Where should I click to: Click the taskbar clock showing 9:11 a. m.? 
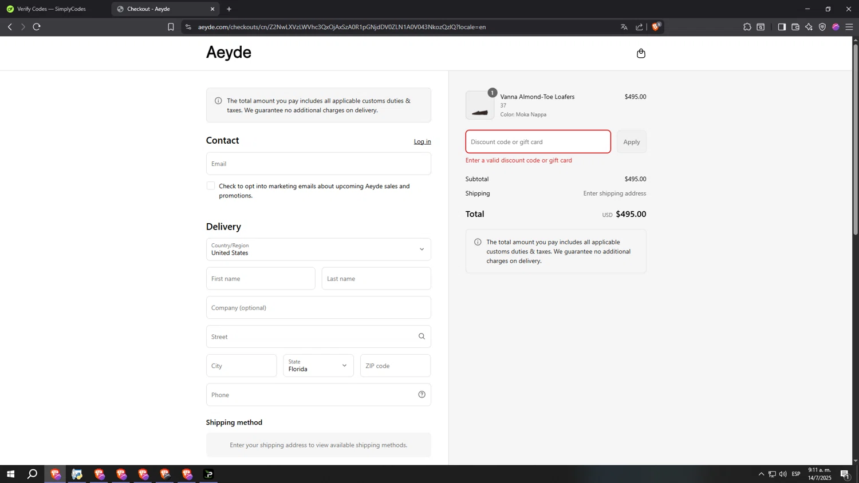(819, 474)
